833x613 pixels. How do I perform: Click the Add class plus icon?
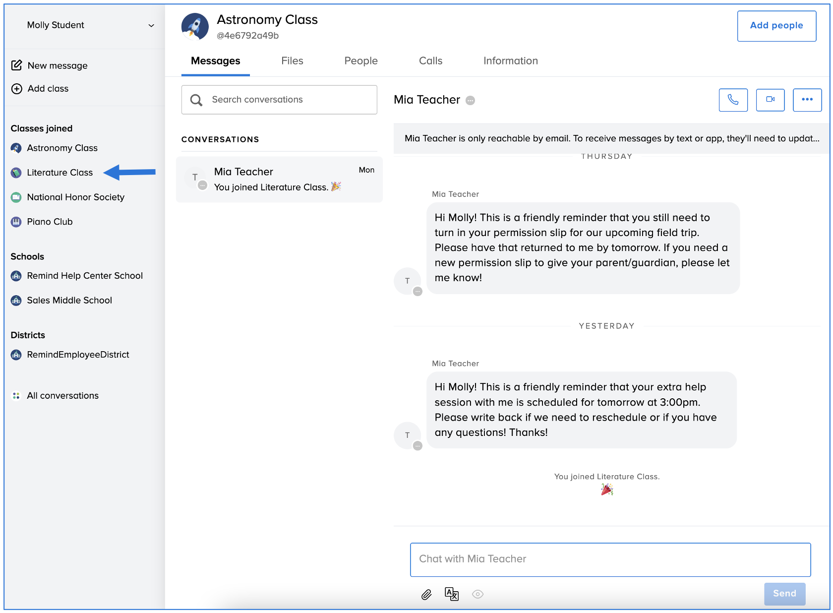pyautogui.click(x=17, y=89)
